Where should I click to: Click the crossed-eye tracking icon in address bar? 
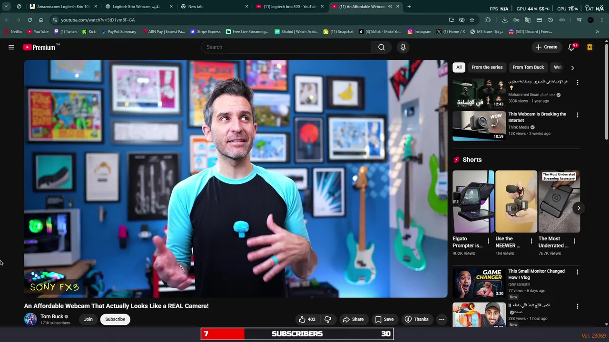click(462, 20)
